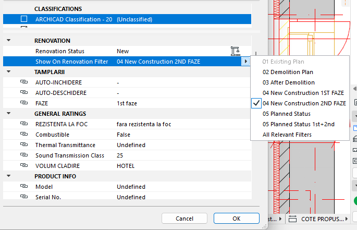Screen dimensions: 357x230
Task: Click the link icon beside AUTO-INCHIDERE
Action: (x=23, y=82)
